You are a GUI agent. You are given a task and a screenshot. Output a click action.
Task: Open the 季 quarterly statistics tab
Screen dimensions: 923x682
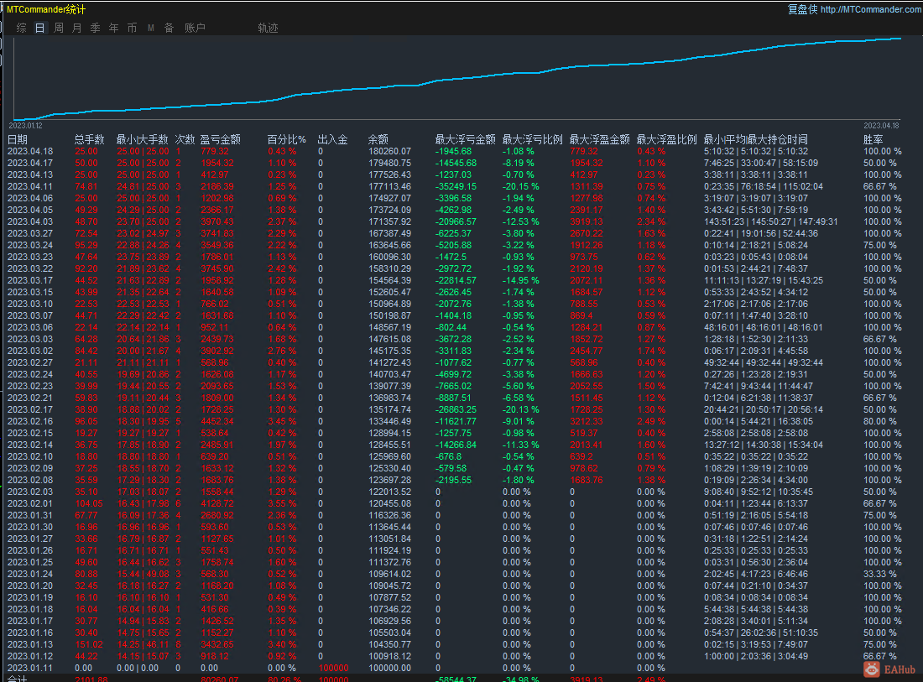95,28
